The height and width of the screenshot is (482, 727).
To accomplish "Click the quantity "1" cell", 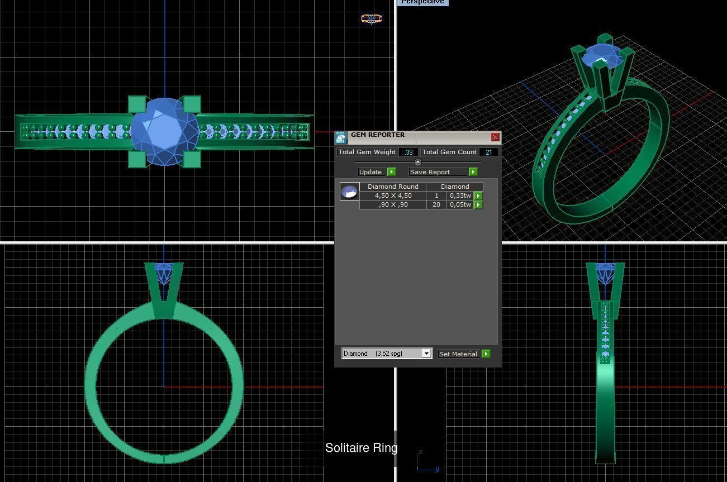I will (436, 195).
